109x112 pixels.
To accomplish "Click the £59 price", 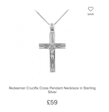I will pos(52,102).
